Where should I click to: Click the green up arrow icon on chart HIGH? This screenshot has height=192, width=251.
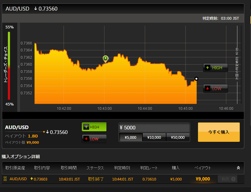coord(208,67)
